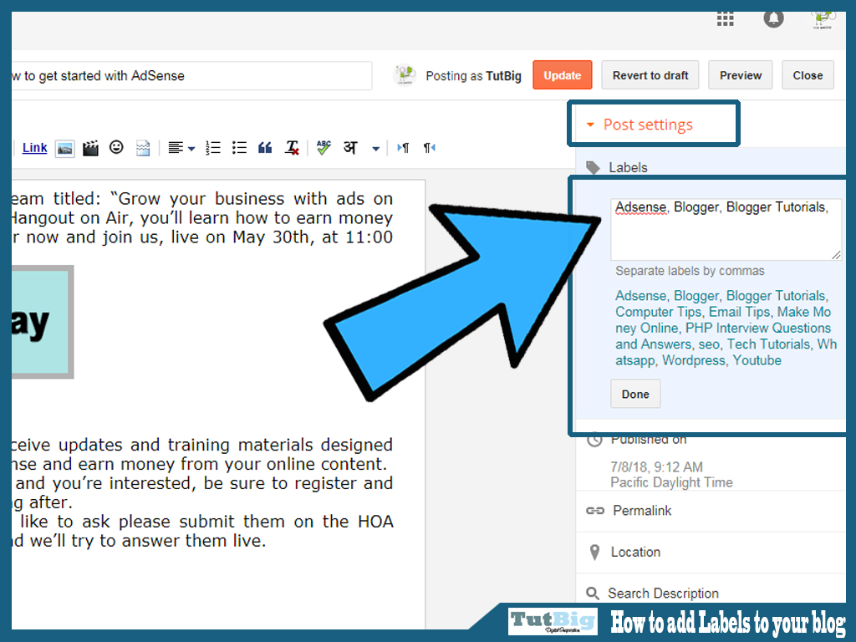Remove formatting with the Tx icon
The width and height of the screenshot is (856, 642).
pyautogui.click(x=292, y=148)
